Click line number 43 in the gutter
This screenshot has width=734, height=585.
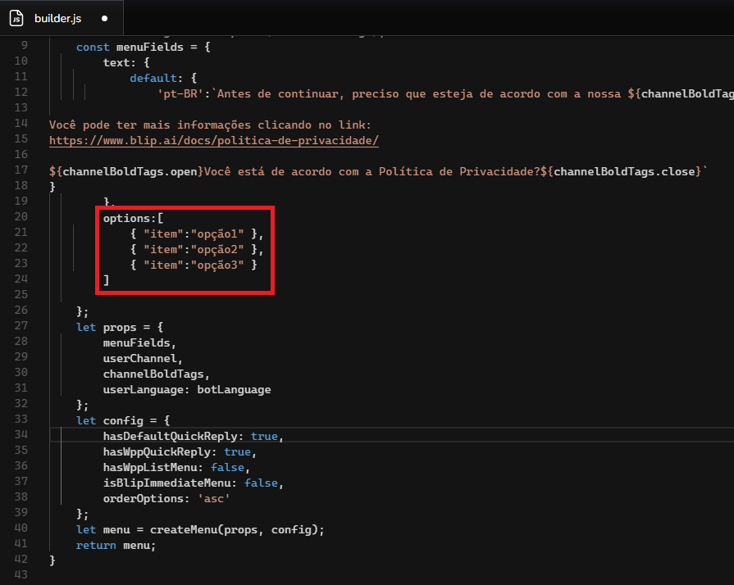21,574
